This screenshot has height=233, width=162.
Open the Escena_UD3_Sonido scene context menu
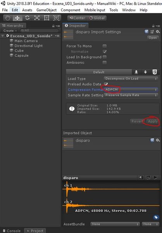click(57, 36)
